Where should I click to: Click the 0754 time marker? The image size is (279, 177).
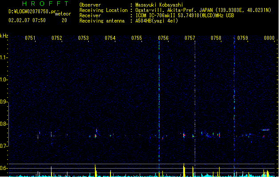click(x=110, y=38)
